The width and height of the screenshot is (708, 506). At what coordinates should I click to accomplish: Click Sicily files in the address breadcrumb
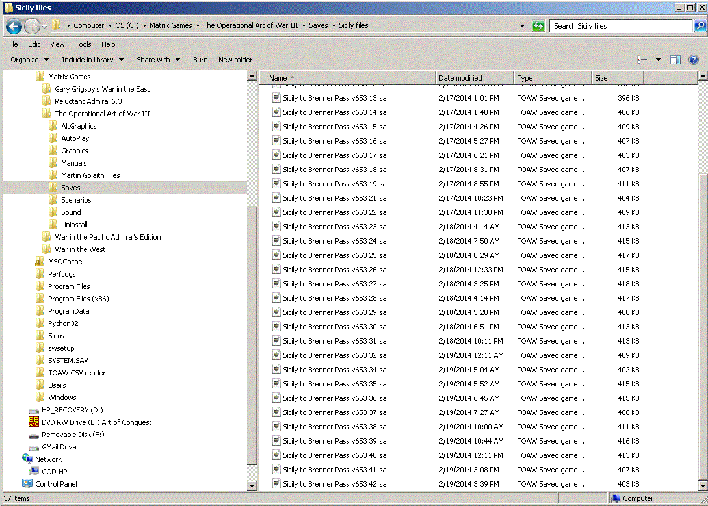pyautogui.click(x=354, y=26)
